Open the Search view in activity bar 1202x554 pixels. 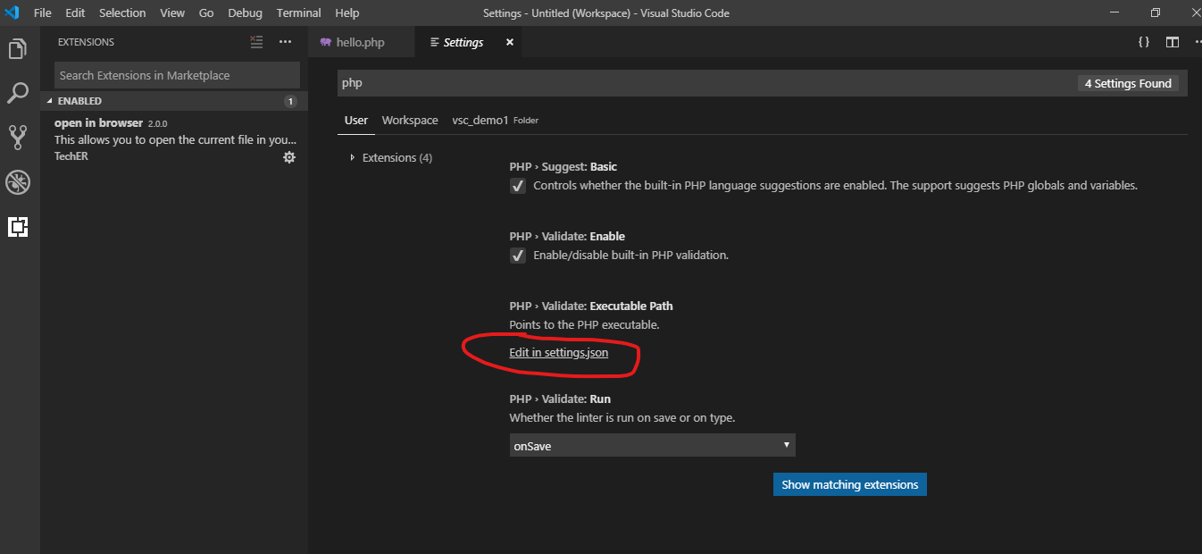click(x=18, y=92)
